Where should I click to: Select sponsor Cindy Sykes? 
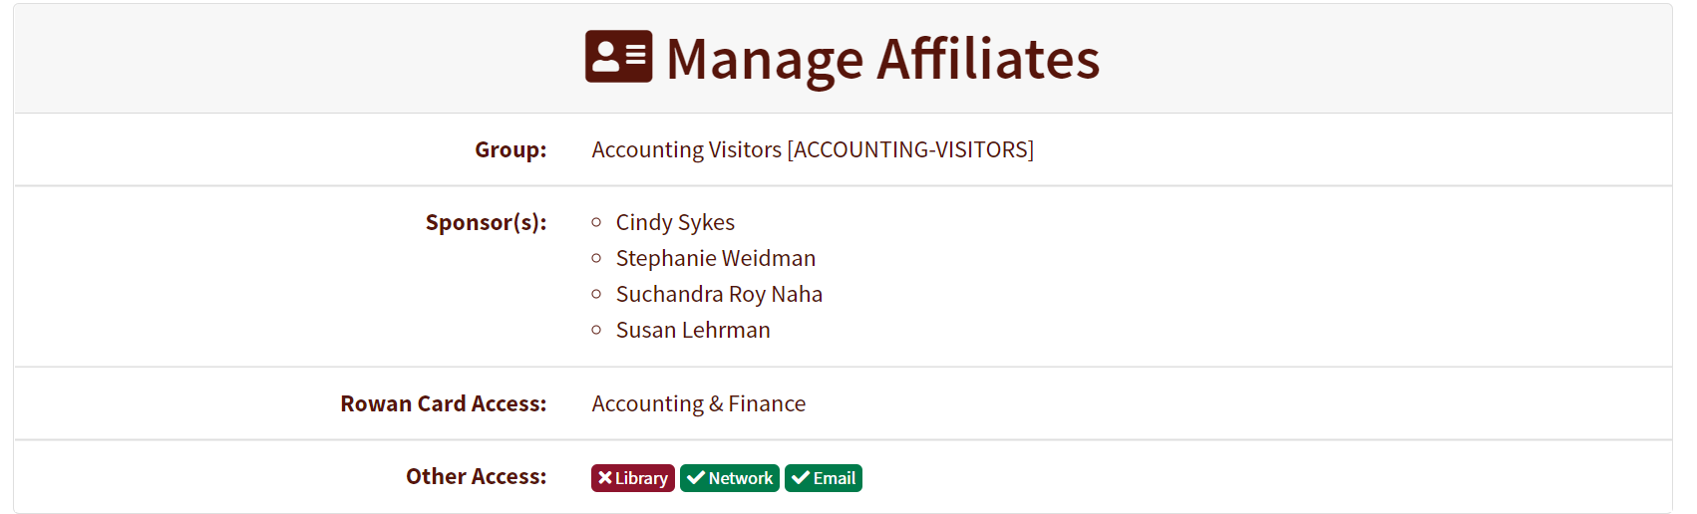click(x=675, y=222)
